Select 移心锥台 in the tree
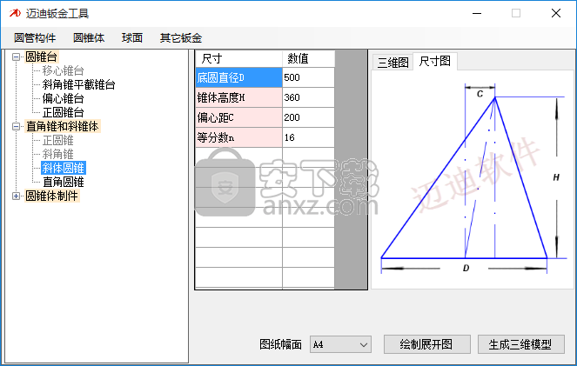 tap(63, 70)
